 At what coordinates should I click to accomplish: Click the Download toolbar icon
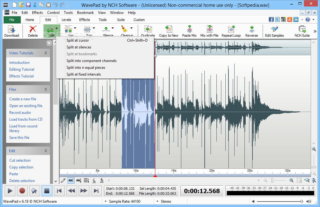(x=11, y=29)
